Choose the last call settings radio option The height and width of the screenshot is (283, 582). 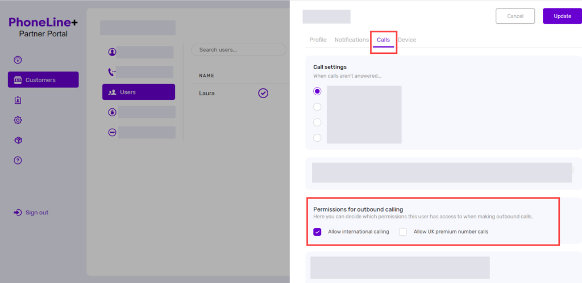click(317, 138)
